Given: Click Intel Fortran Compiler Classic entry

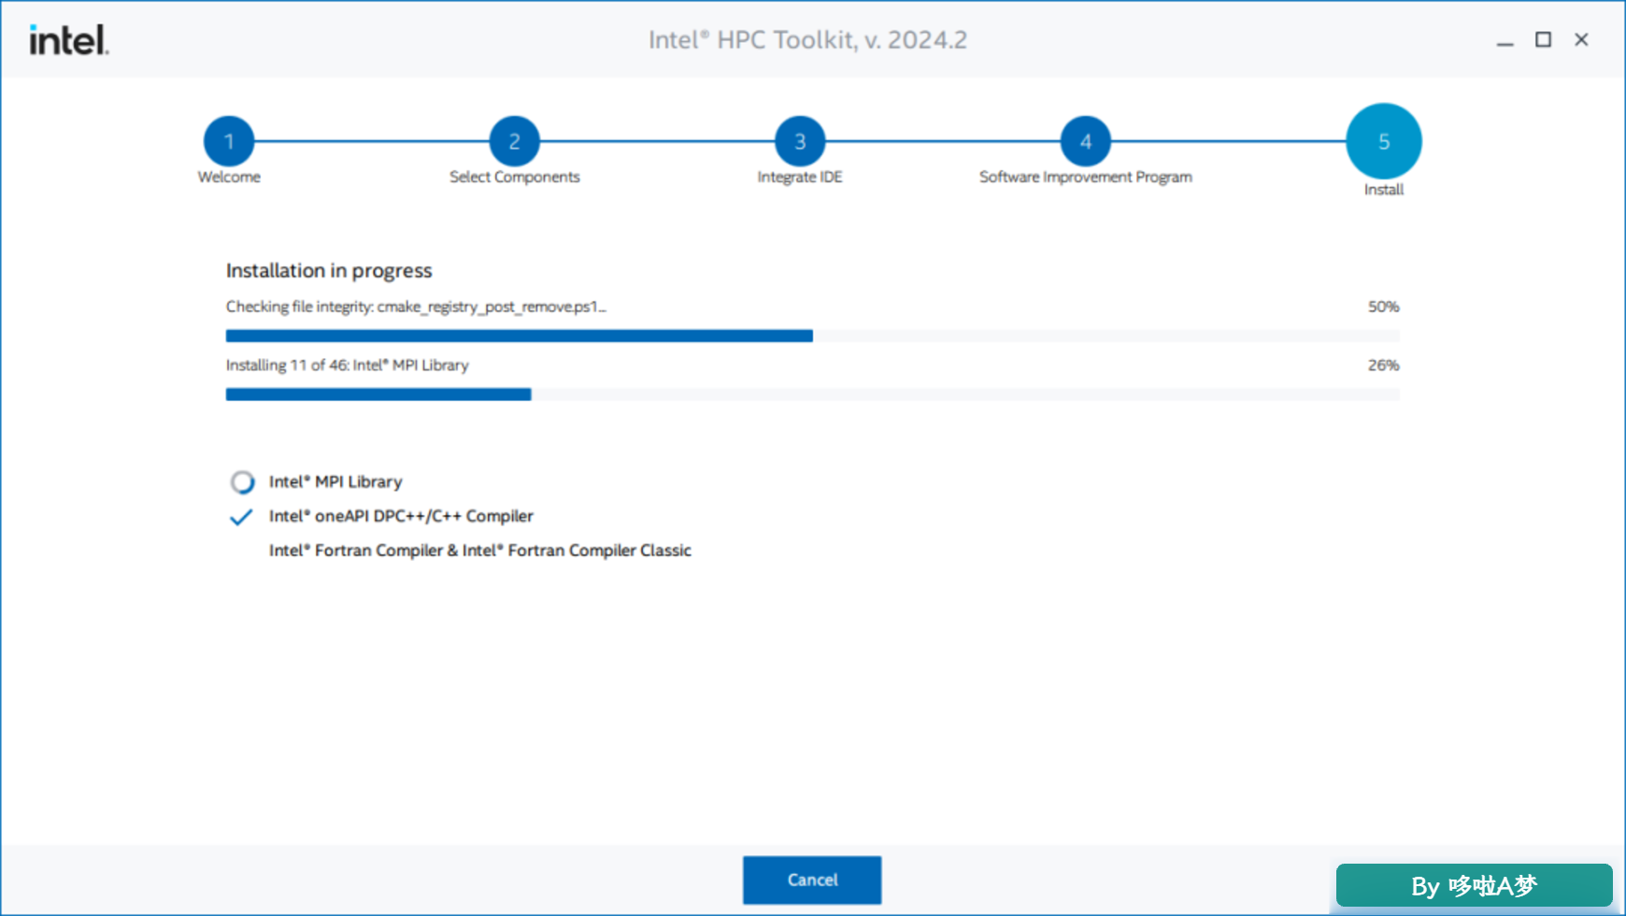Looking at the screenshot, I should (x=480, y=551).
